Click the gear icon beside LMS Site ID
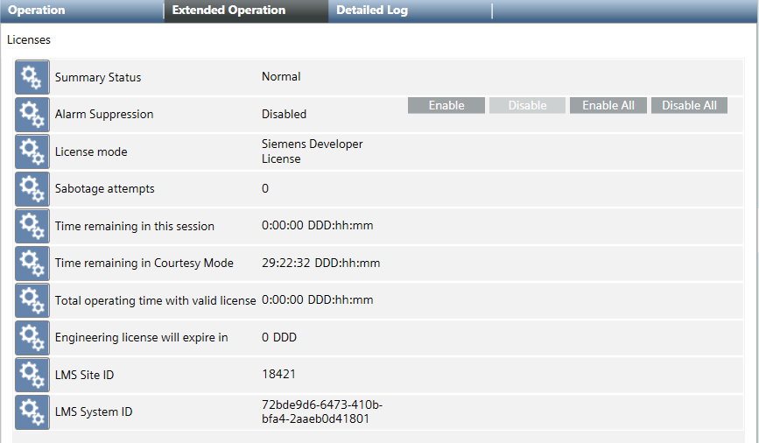Screen dimensions: 759x443 [32, 375]
